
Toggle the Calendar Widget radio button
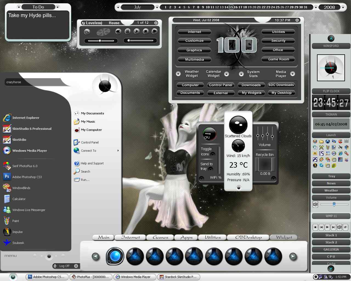(x=227, y=74)
